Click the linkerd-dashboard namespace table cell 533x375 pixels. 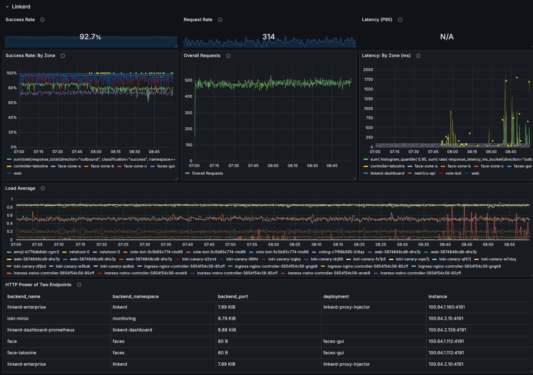(163, 330)
